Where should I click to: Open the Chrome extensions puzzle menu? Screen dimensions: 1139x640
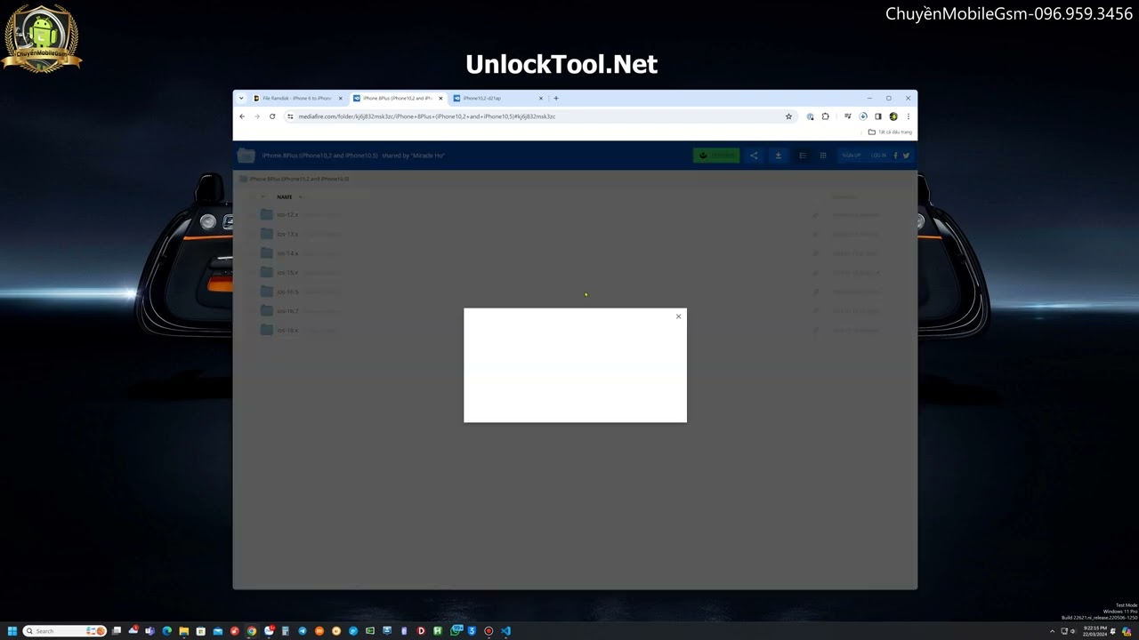825,116
